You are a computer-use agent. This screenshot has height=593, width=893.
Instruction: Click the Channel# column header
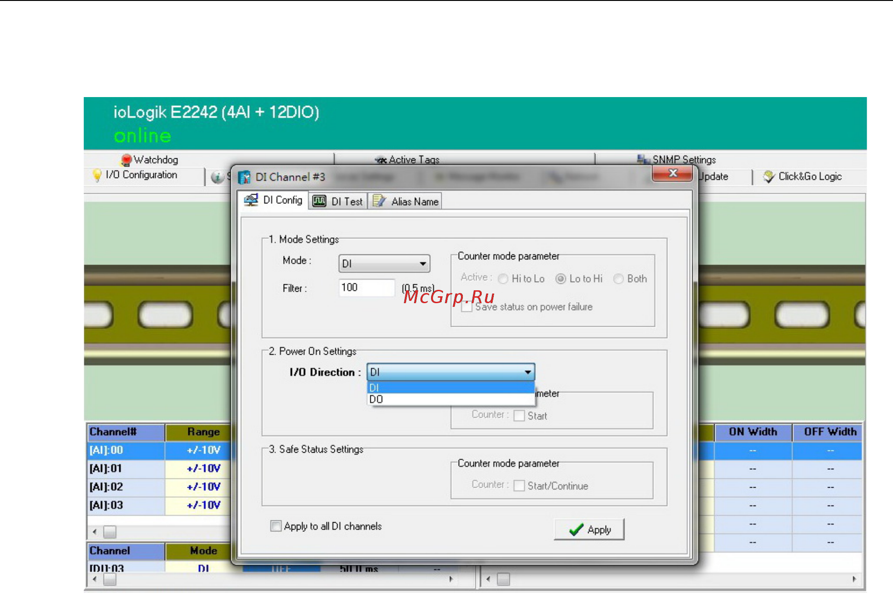point(126,432)
